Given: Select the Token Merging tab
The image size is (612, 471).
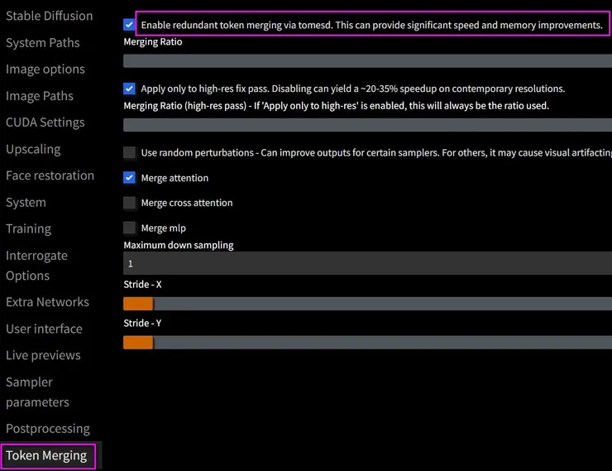Looking at the screenshot, I should pos(47,455).
